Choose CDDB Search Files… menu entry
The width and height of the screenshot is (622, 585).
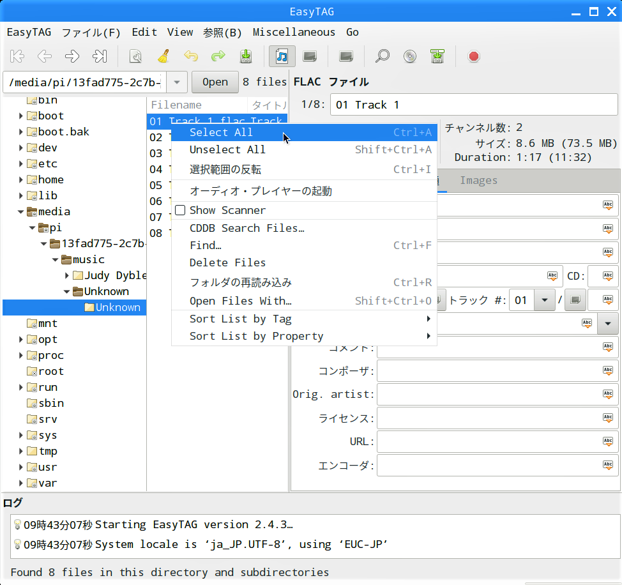(x=304, y=228)
